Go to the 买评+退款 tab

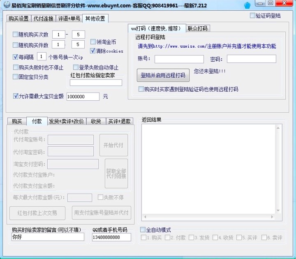pyautogui.click(x=119, y=121)
